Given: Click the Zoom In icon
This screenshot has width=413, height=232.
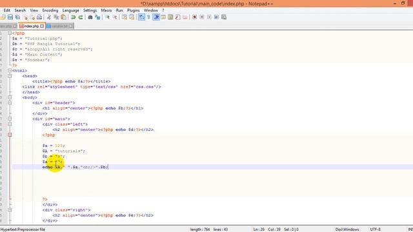Looking at the screenshot, I should pos(107,17).
